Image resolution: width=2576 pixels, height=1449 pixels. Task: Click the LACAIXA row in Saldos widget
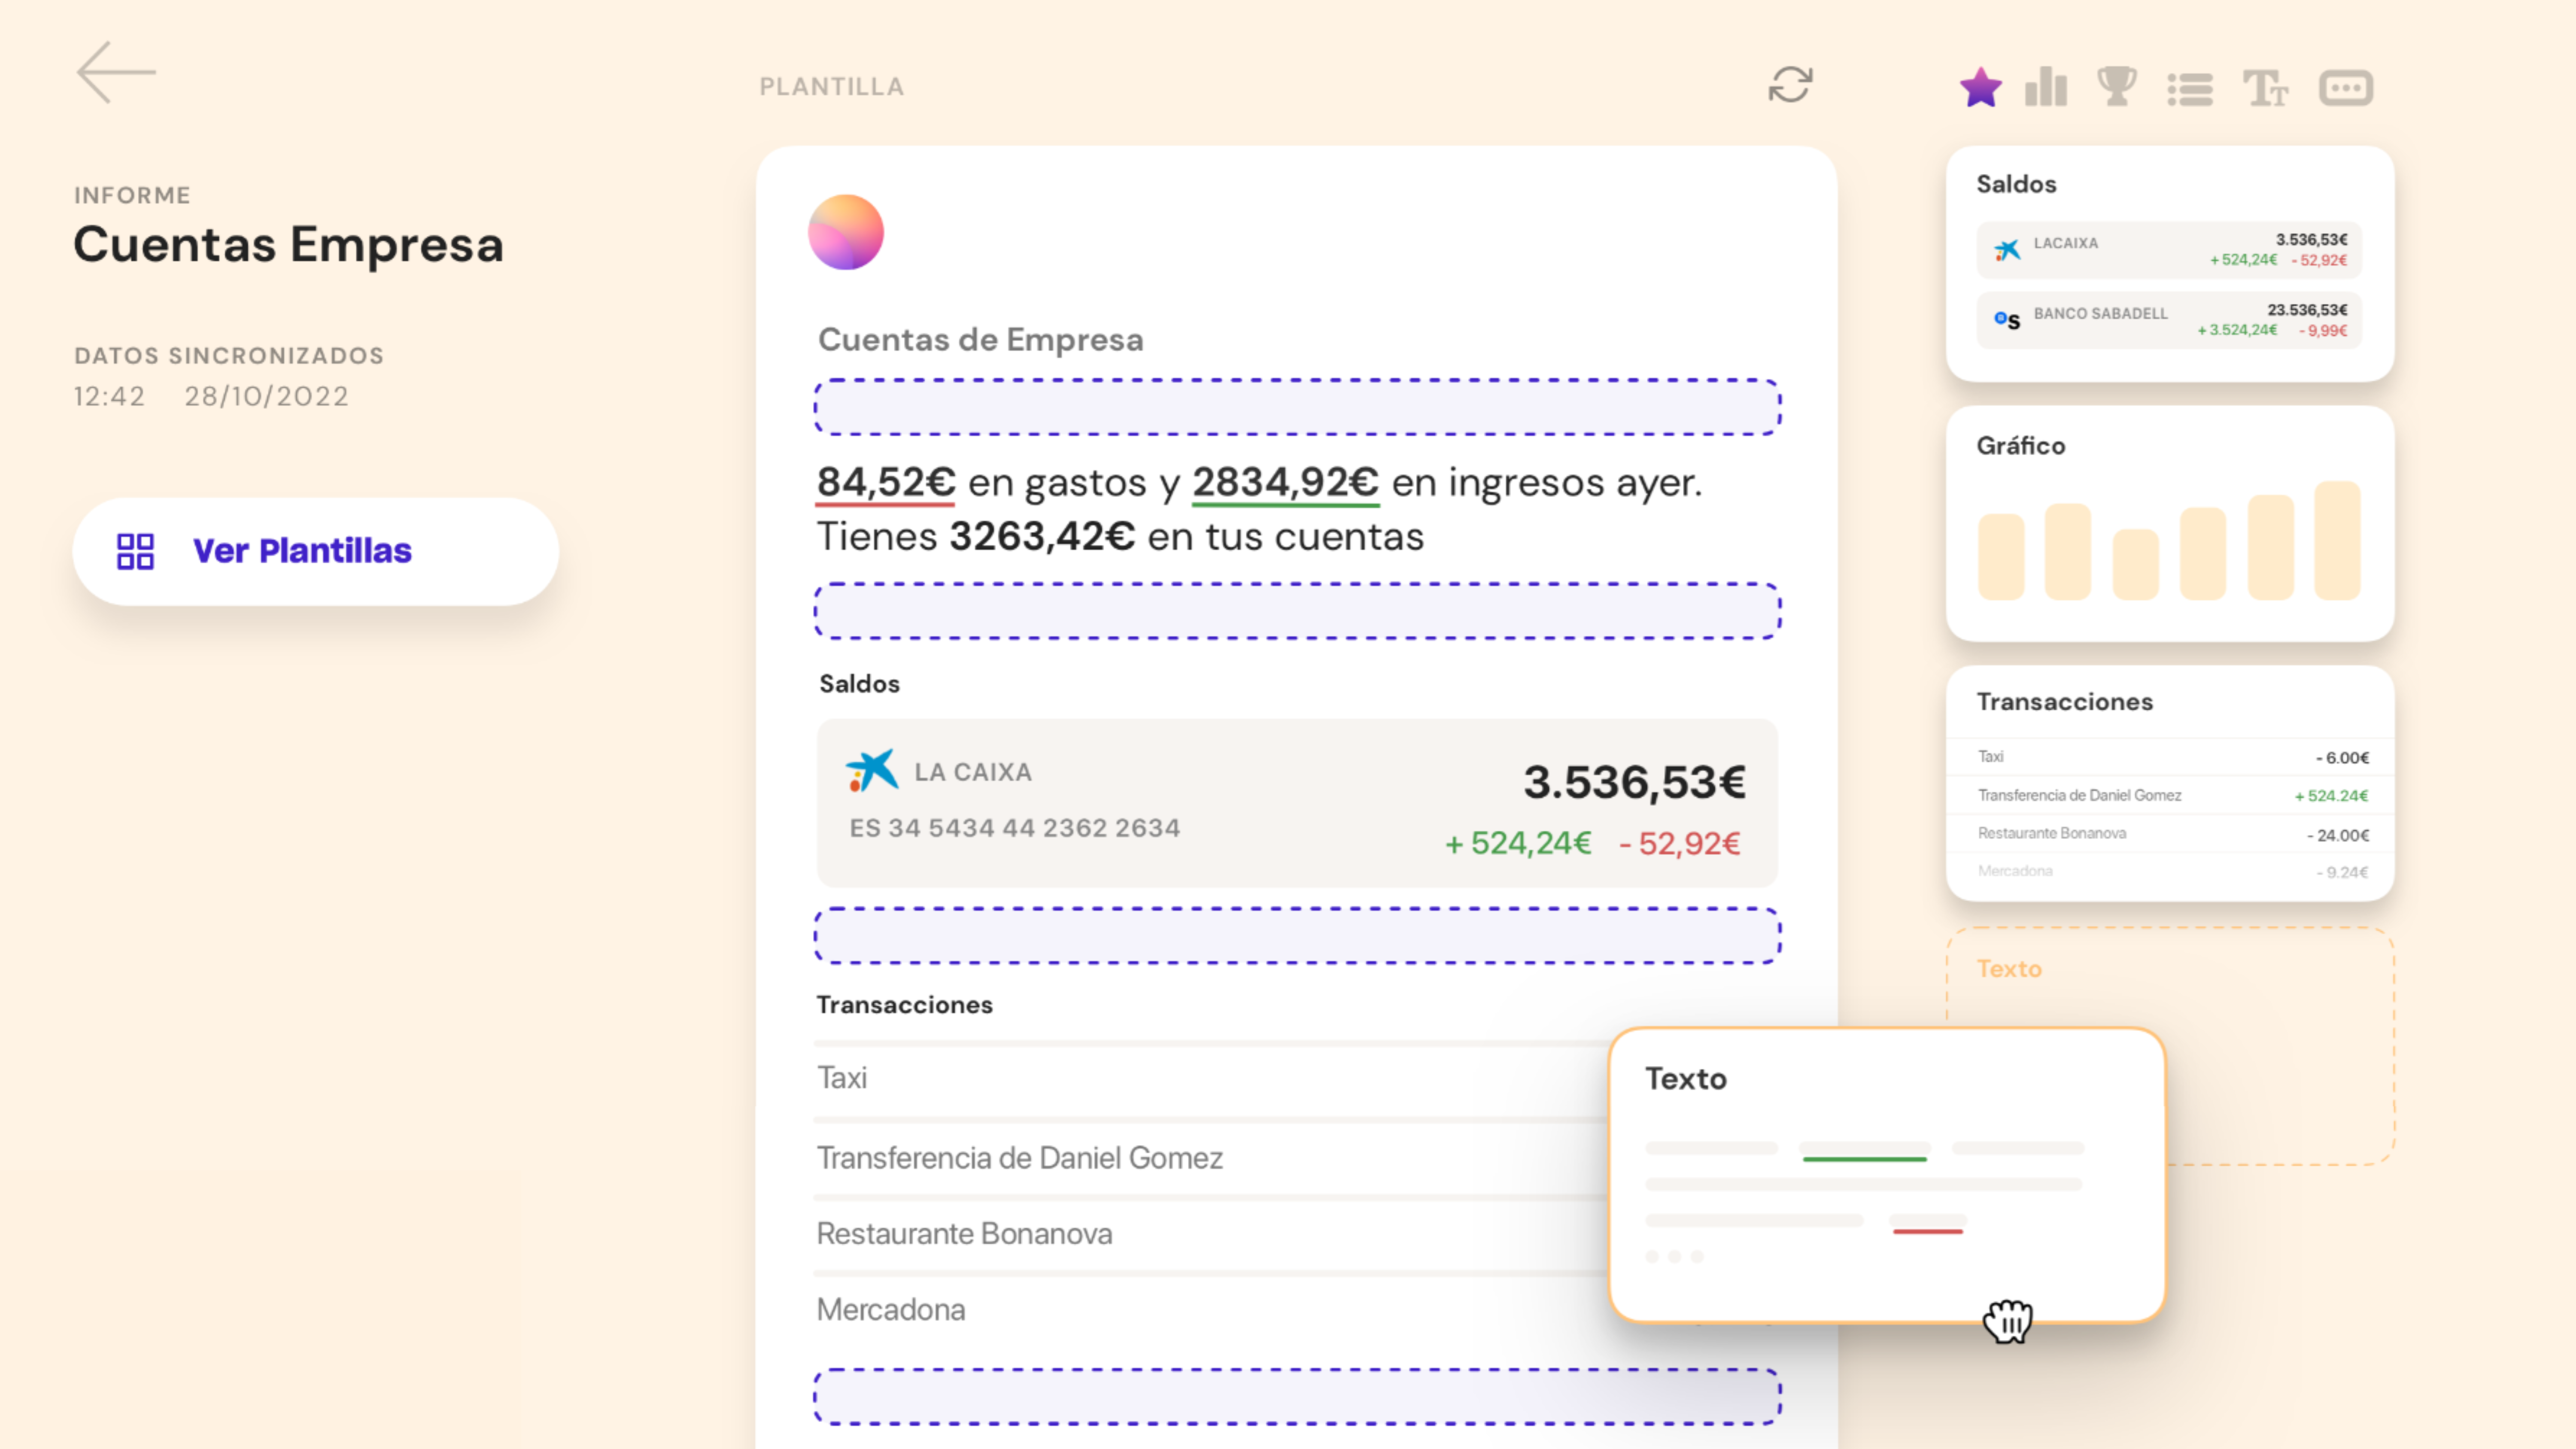coord(2169,250)
